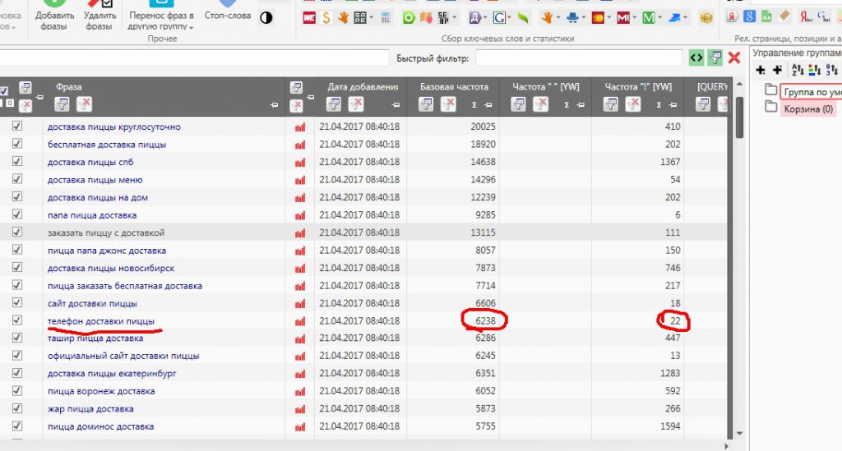Toggle checkbox for заказать пиццу с доставкой

click(17, 232)
